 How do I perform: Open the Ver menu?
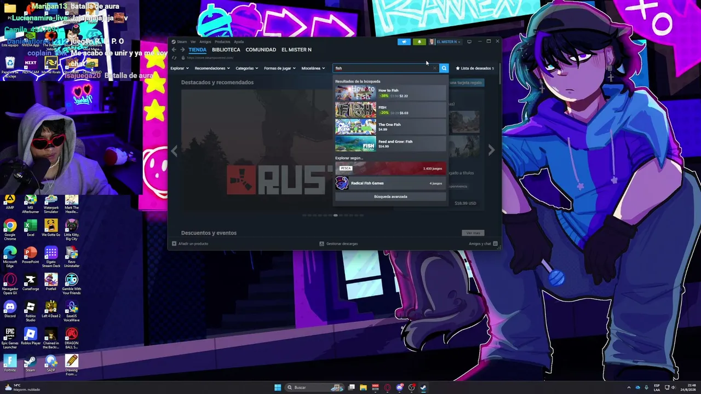pyautogui.click(x=193, y=42)
